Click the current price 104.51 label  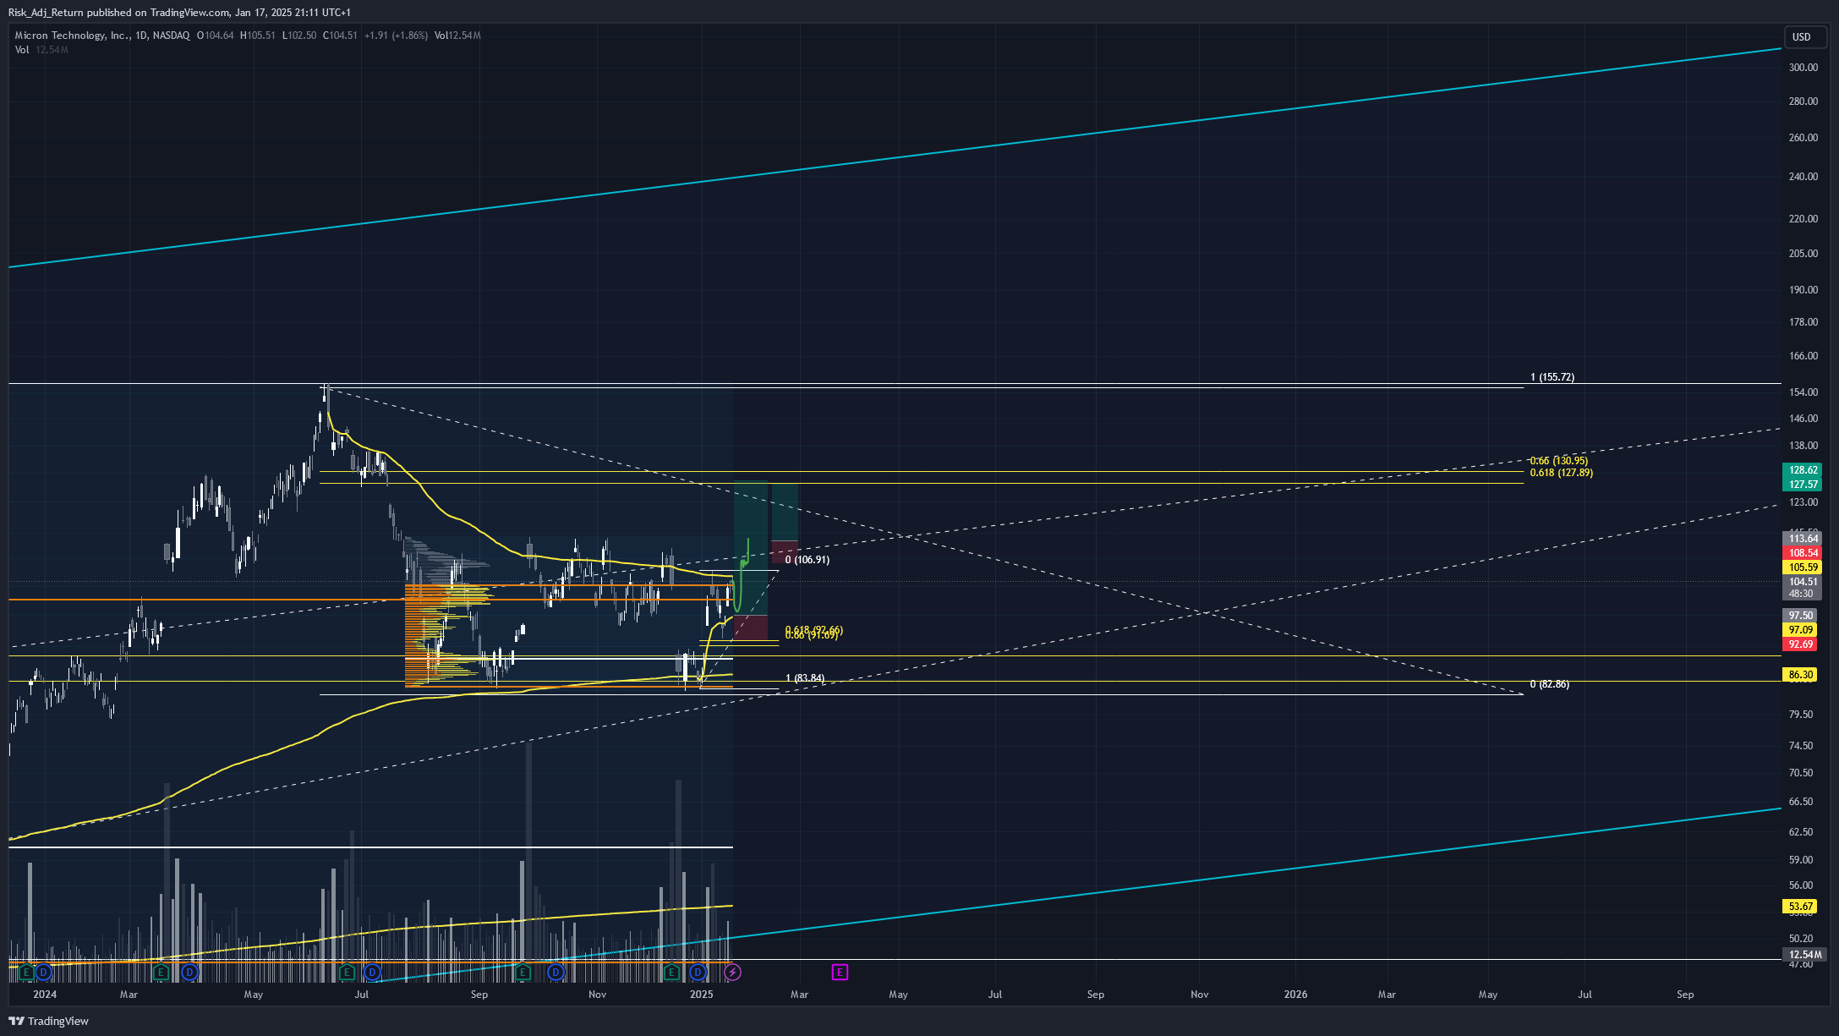pos(1803,582)
